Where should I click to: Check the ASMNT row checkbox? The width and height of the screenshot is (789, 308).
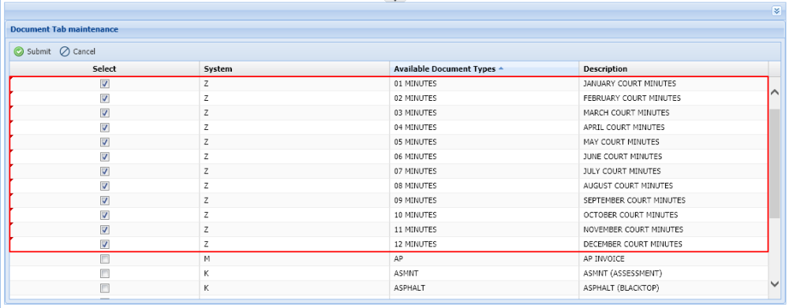point(105,274)
